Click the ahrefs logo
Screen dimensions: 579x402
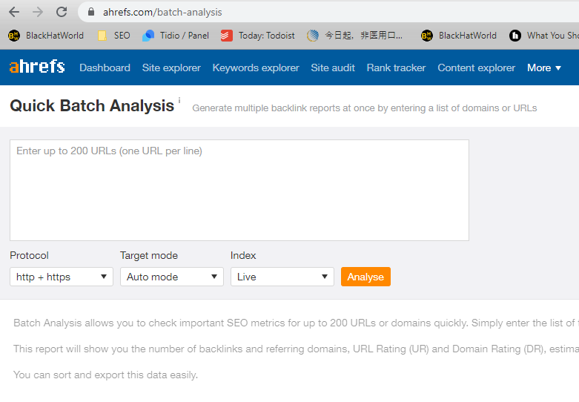click(37, 67)
